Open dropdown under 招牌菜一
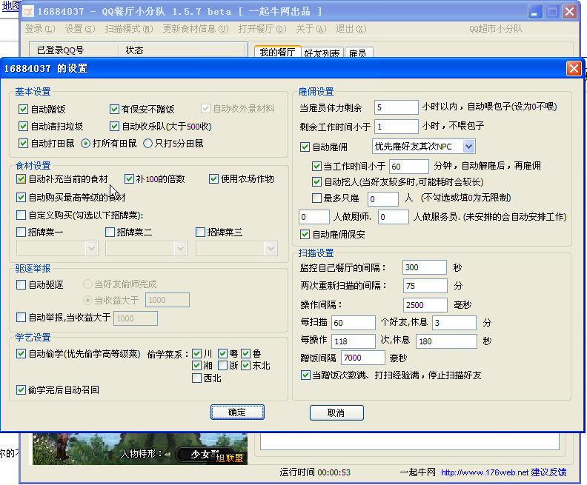 point(91,249)
